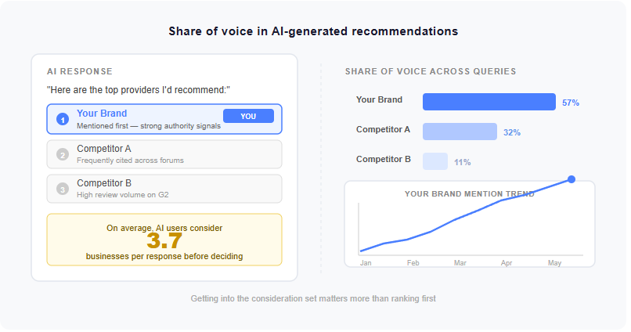Select the Competitor A recommendation card
This screenshot has height=332, width=631.
(164, 154)
